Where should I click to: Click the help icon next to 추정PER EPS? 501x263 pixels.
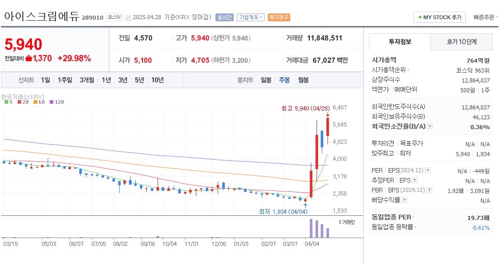414,181
